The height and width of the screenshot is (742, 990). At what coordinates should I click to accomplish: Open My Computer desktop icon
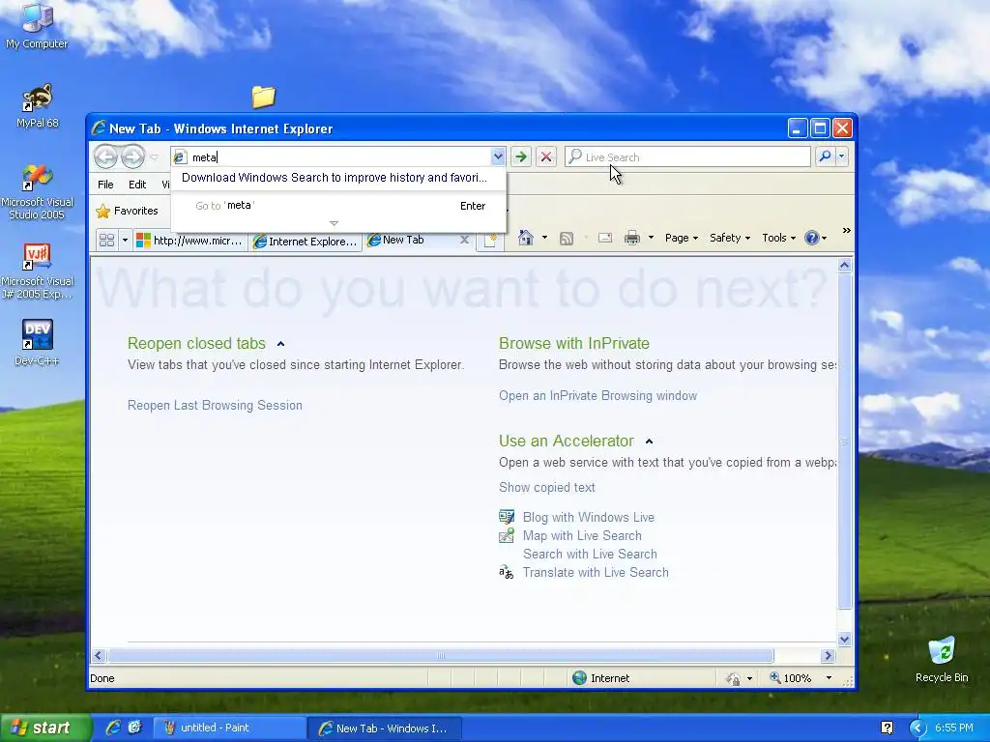(x=37, y=26)
